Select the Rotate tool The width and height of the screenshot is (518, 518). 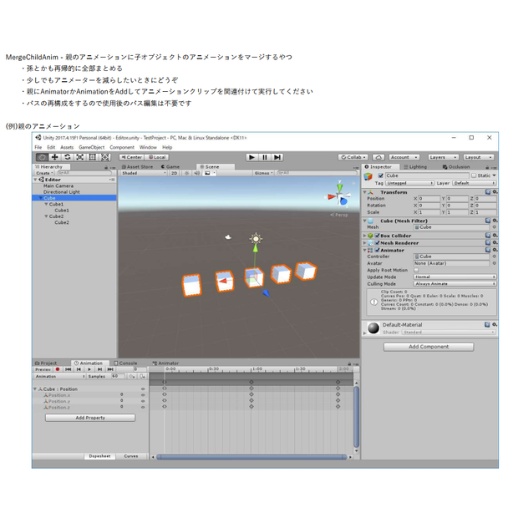pyautogui.click(x=68, y=157)
